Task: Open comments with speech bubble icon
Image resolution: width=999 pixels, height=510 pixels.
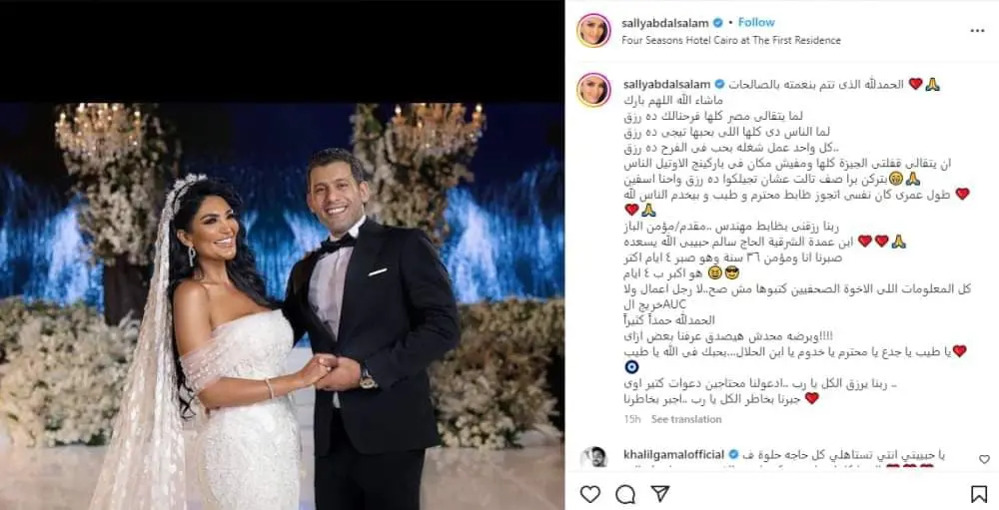Action: (x=625, y=494)
